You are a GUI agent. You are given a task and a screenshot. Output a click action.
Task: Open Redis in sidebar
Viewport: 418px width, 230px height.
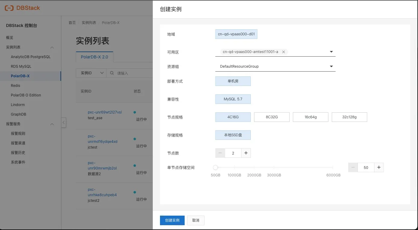coord(15,85)
